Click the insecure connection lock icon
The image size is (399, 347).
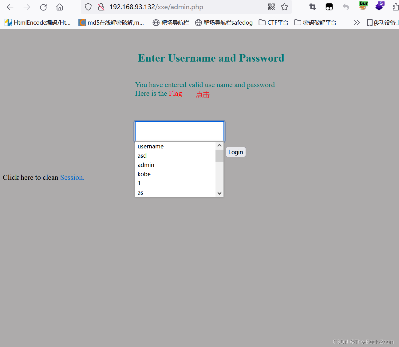(101, 7)
